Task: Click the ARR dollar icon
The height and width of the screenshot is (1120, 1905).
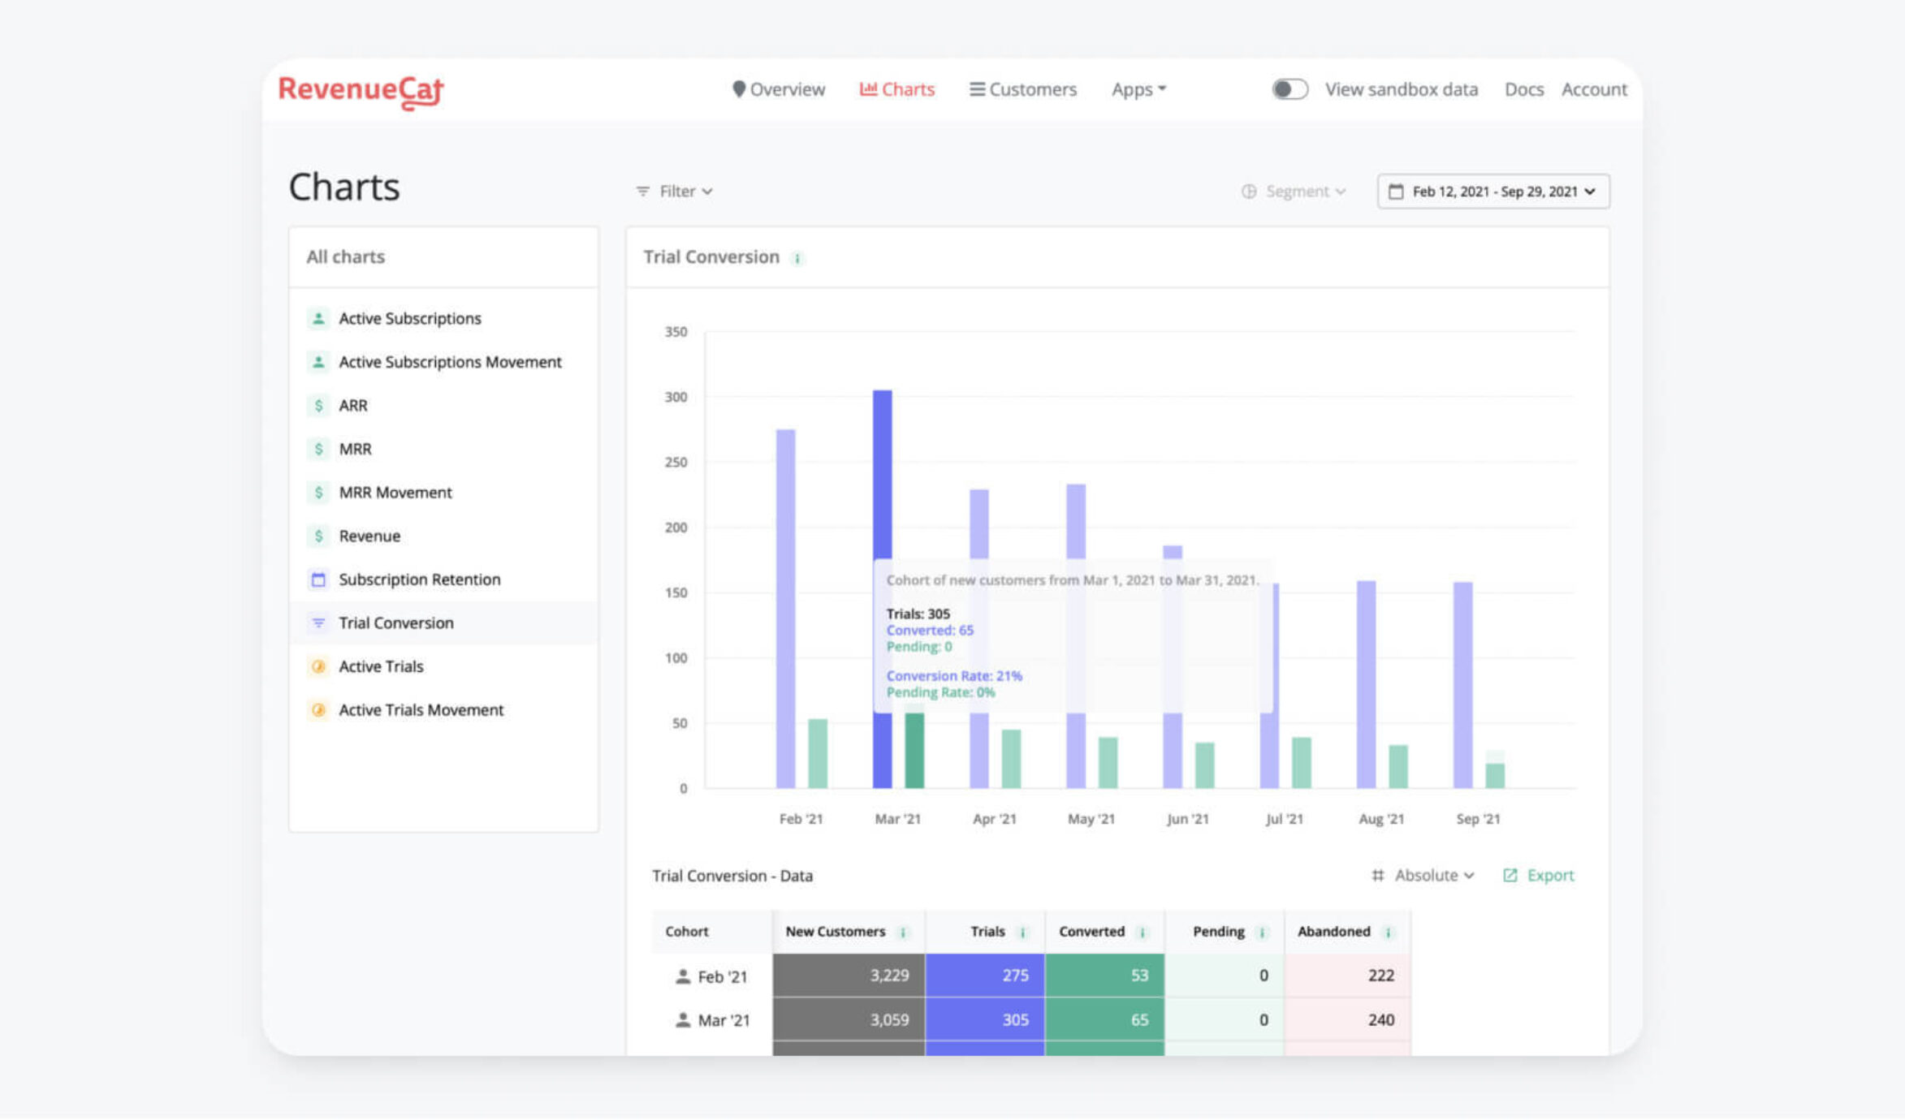Action: tap(317, 405)
